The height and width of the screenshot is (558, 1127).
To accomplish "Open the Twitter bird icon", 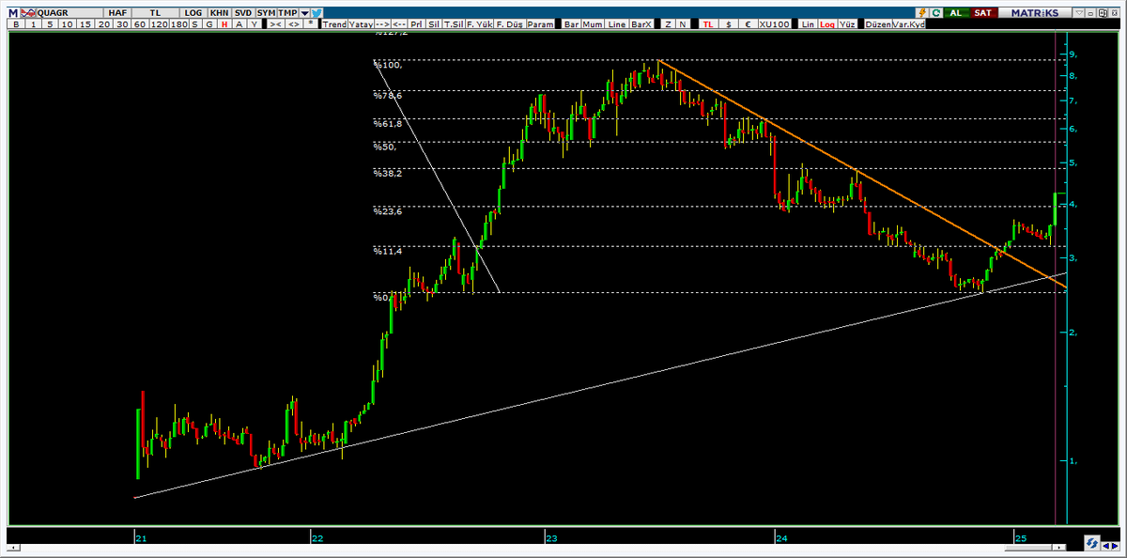I will click(316, 13).
